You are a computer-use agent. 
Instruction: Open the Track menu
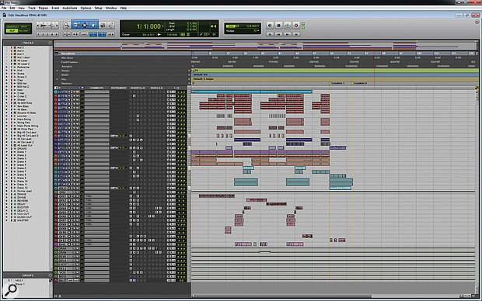(x=32, y=8)
